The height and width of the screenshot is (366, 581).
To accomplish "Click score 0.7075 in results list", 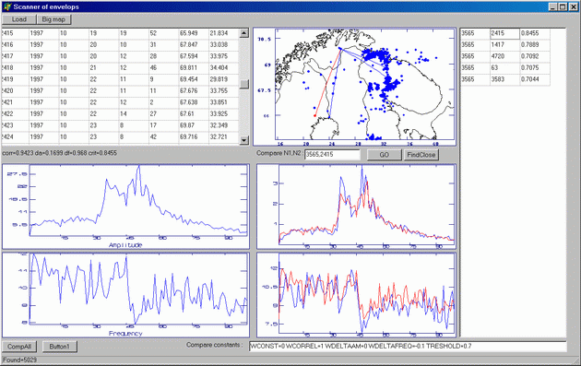I will click(535, 68).
